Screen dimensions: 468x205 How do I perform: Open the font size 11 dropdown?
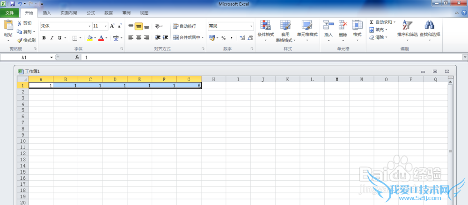106,26
